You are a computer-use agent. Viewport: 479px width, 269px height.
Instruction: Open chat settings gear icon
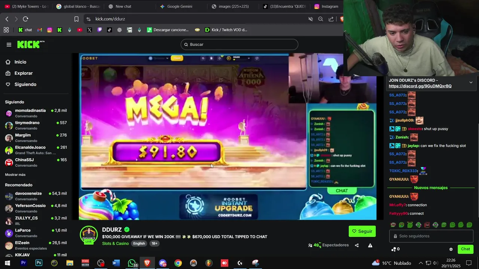coord(451,249)
